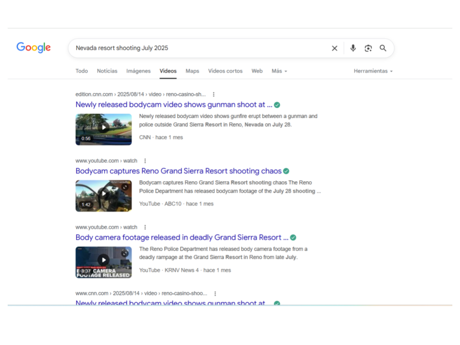Expand the Más dropdown menu

click(x=279, y=71)
